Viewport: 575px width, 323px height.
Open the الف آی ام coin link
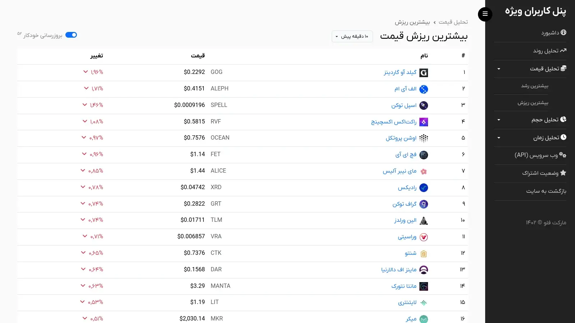click(405, 89)
